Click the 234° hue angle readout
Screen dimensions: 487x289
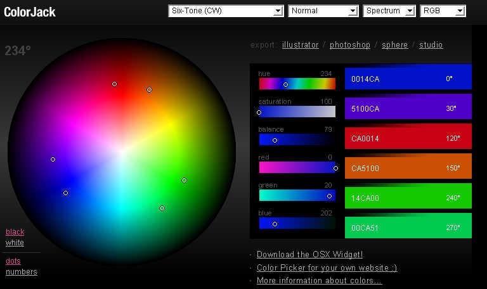pyautogui.click(x=18, y=51)
